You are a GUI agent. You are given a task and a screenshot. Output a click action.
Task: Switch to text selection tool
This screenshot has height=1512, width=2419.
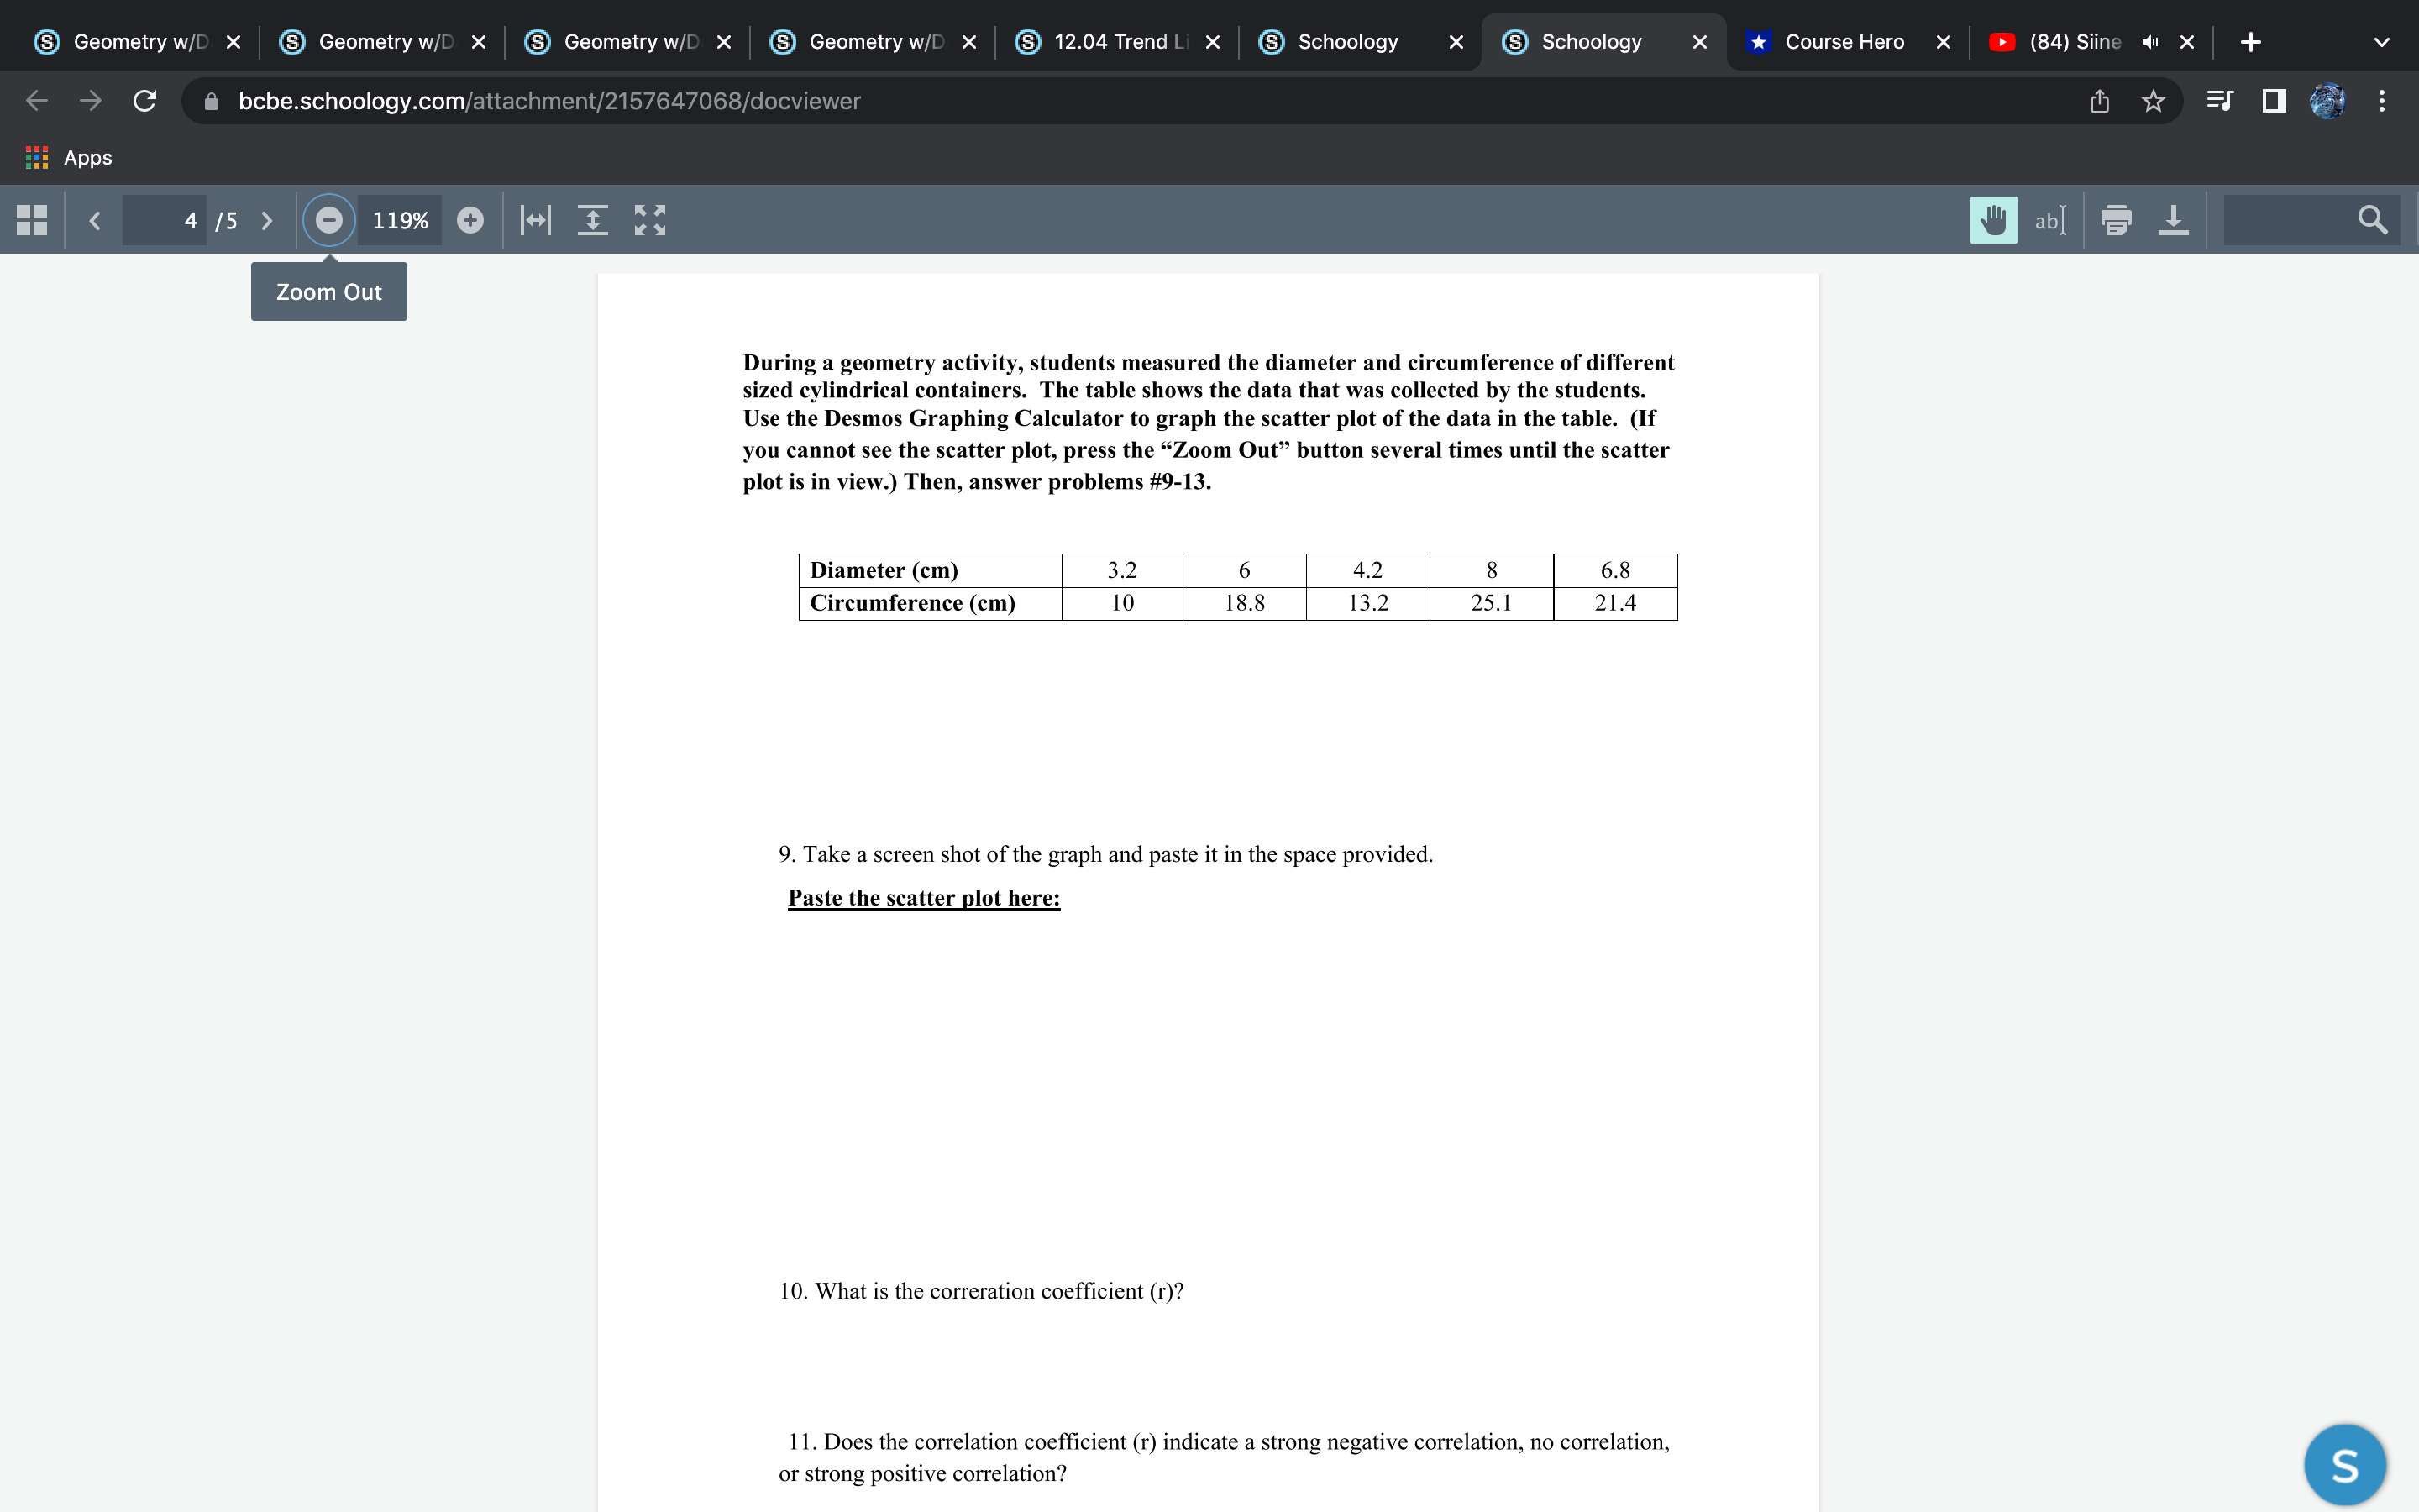(2049, 220)
